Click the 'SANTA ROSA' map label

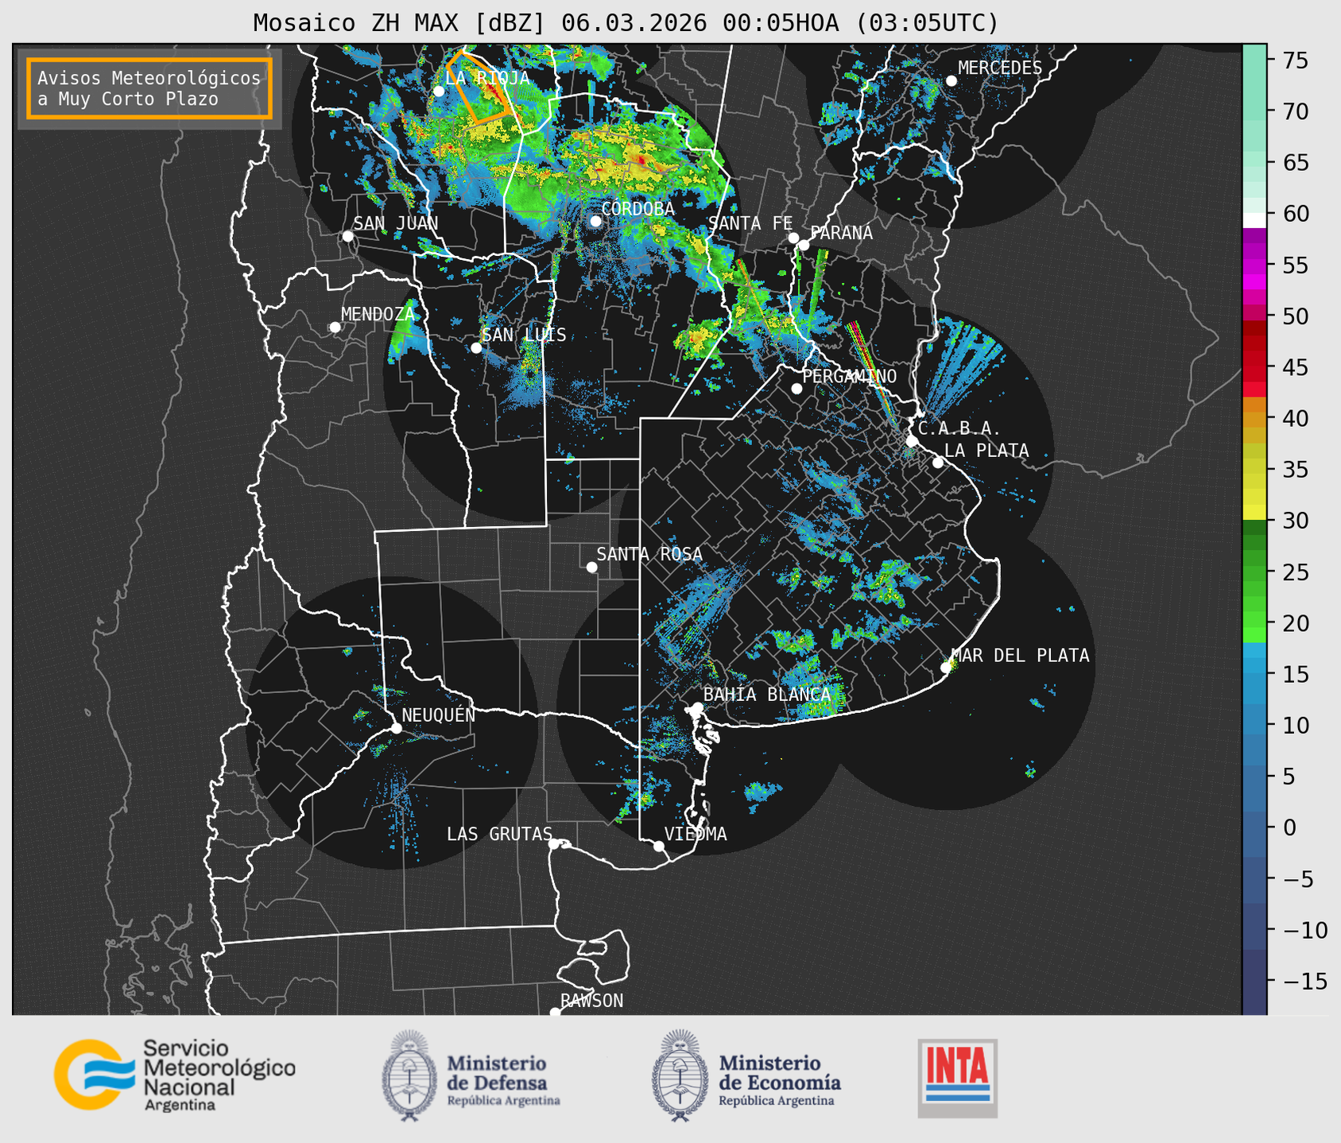[x=649, y=554]
